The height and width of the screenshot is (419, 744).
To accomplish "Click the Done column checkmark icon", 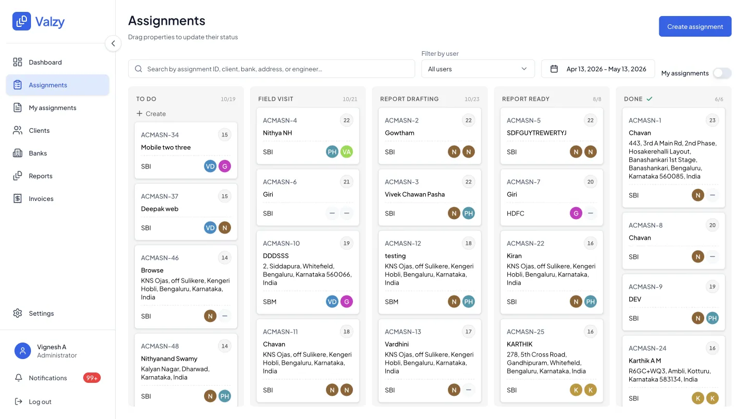I will 649,99.
